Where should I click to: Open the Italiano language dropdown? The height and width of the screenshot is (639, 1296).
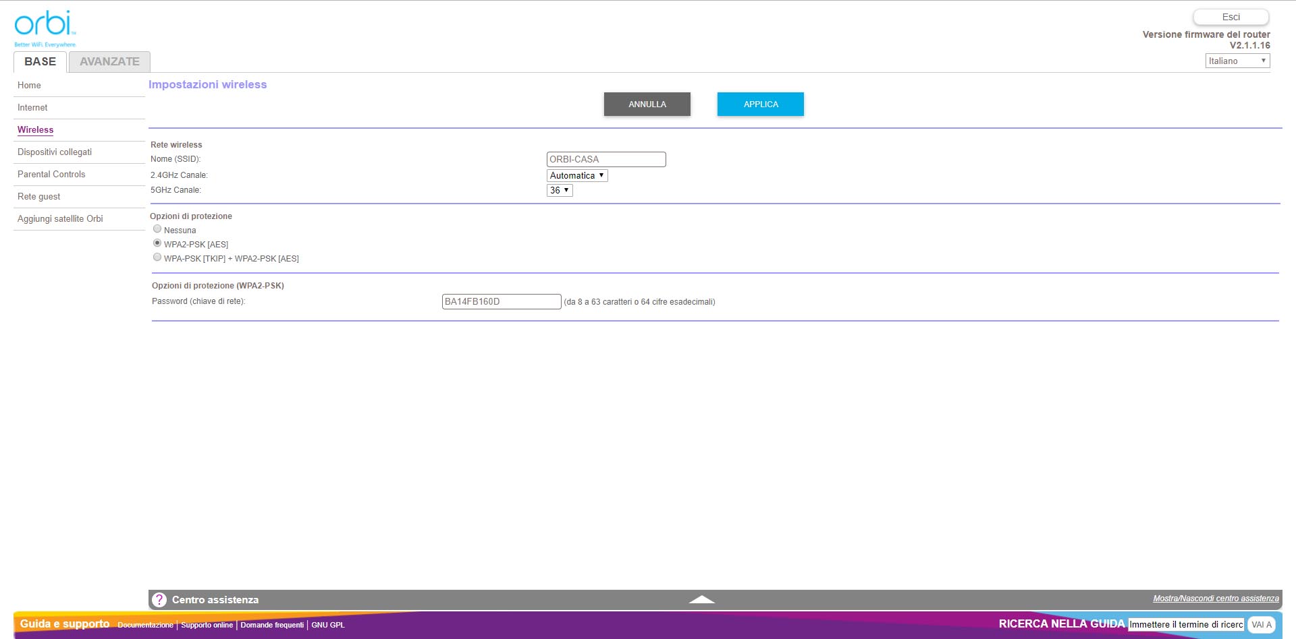click(x=1237, y=61)
